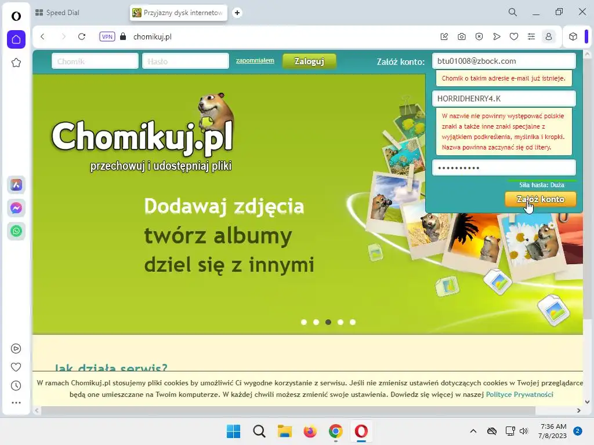Open the notification badge showing 2
594x445 pixels.
[578, 431]
